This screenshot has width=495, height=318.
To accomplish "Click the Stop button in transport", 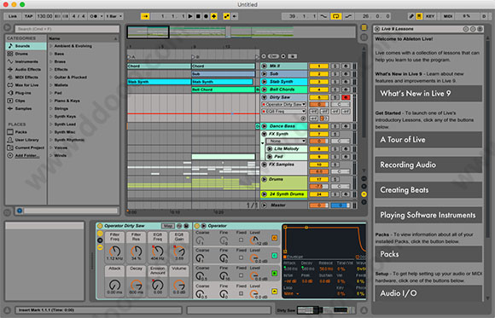I will click(198, 16).
